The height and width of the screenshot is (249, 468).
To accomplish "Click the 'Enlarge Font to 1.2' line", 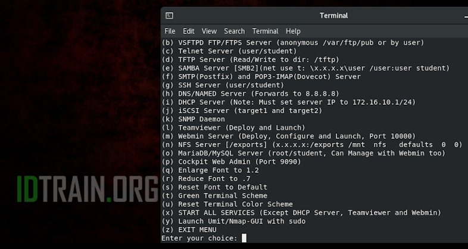I will click(x=210, y=170).
